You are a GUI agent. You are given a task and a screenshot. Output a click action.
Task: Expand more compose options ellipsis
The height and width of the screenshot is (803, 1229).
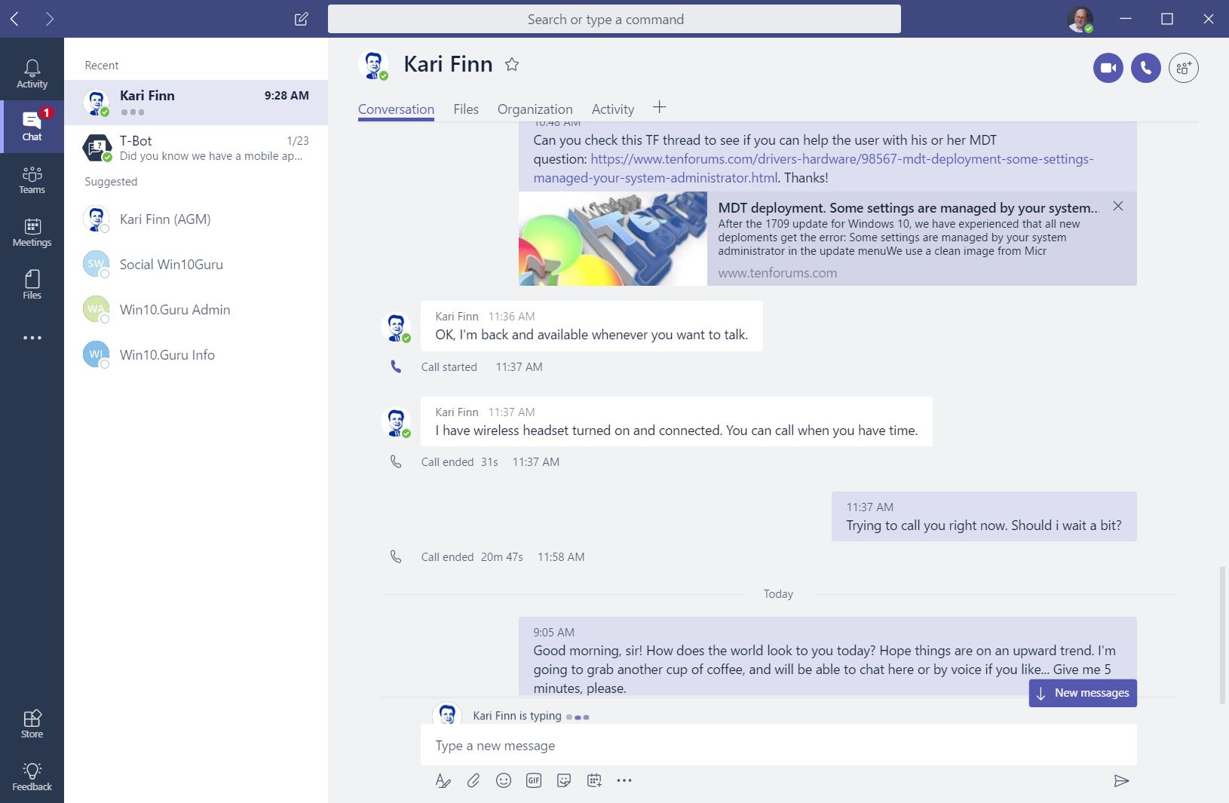click(x=624, y=780)
